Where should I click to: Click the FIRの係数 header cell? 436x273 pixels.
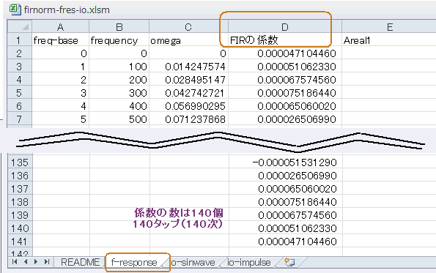click(x=285, y=40)
